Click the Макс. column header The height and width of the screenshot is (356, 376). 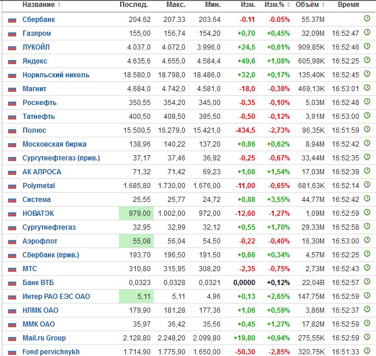coord(176,5)
